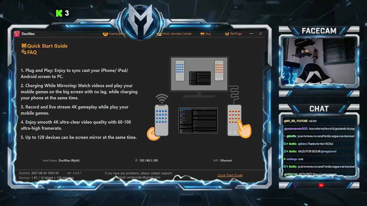This screenshot has height=206, width=367.
Task: Click the Record and live stream 4K text
Action: coord(75,110)
